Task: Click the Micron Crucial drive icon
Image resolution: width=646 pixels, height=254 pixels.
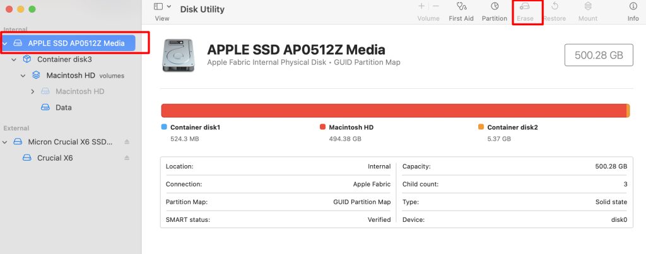Action: [18, 142]
